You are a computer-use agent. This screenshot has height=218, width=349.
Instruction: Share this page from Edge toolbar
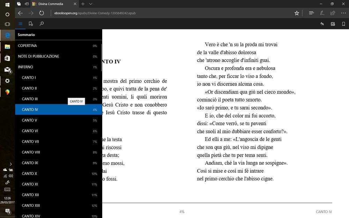[x=333, y=13]
